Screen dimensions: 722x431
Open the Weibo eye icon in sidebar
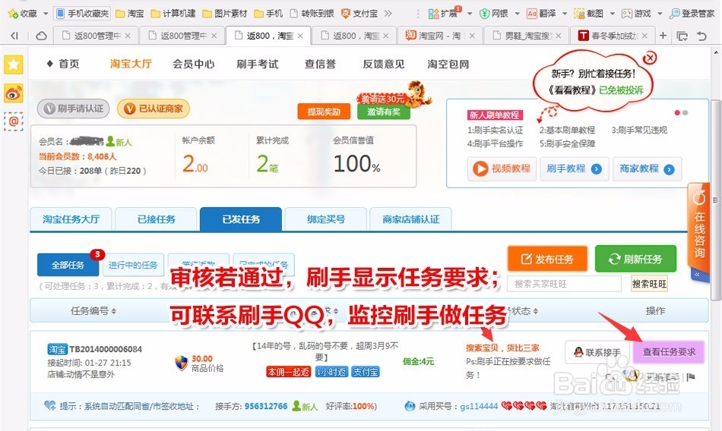point(14,94)
